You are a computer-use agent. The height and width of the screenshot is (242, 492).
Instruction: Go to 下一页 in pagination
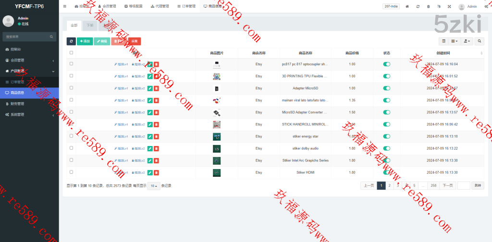[448, 186]
